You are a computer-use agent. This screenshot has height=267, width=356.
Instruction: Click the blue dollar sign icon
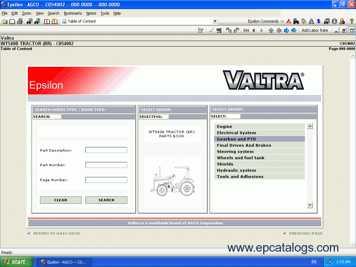click(319, 21)
